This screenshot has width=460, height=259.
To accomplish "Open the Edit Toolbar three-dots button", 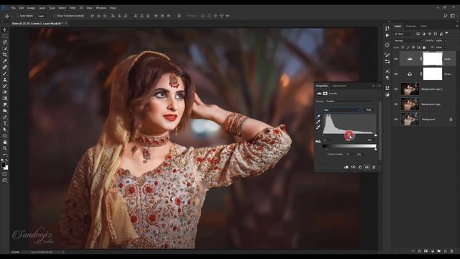I will point(5,155).
